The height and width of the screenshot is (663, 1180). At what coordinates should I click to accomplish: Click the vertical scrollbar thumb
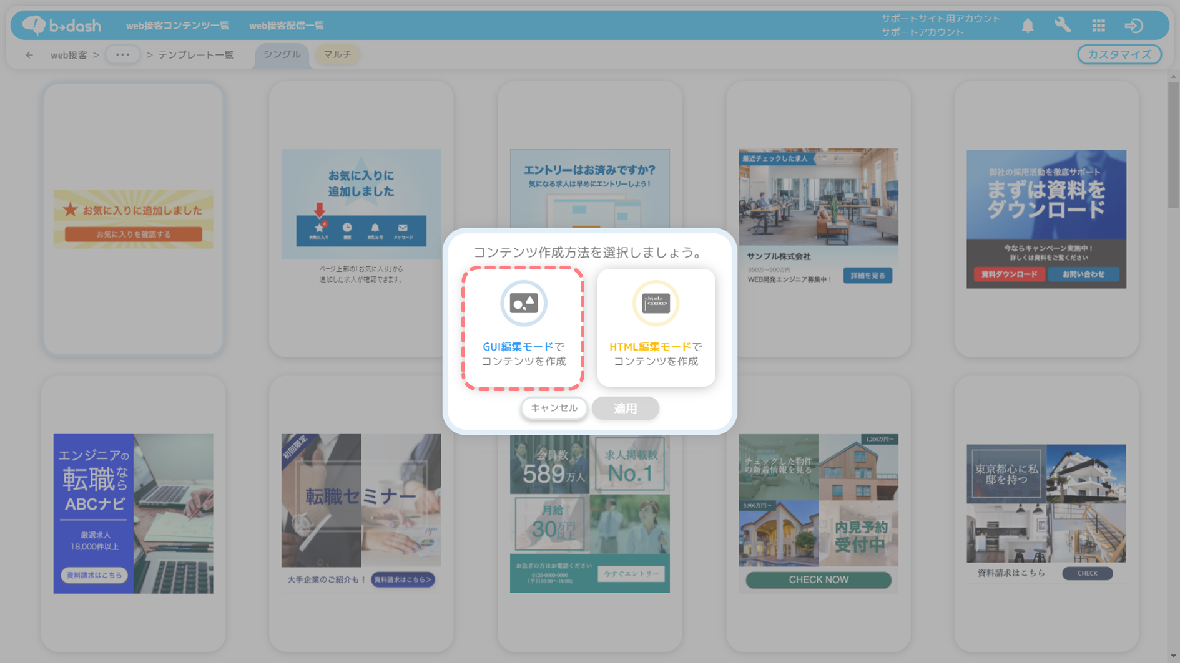(1173, 145)
